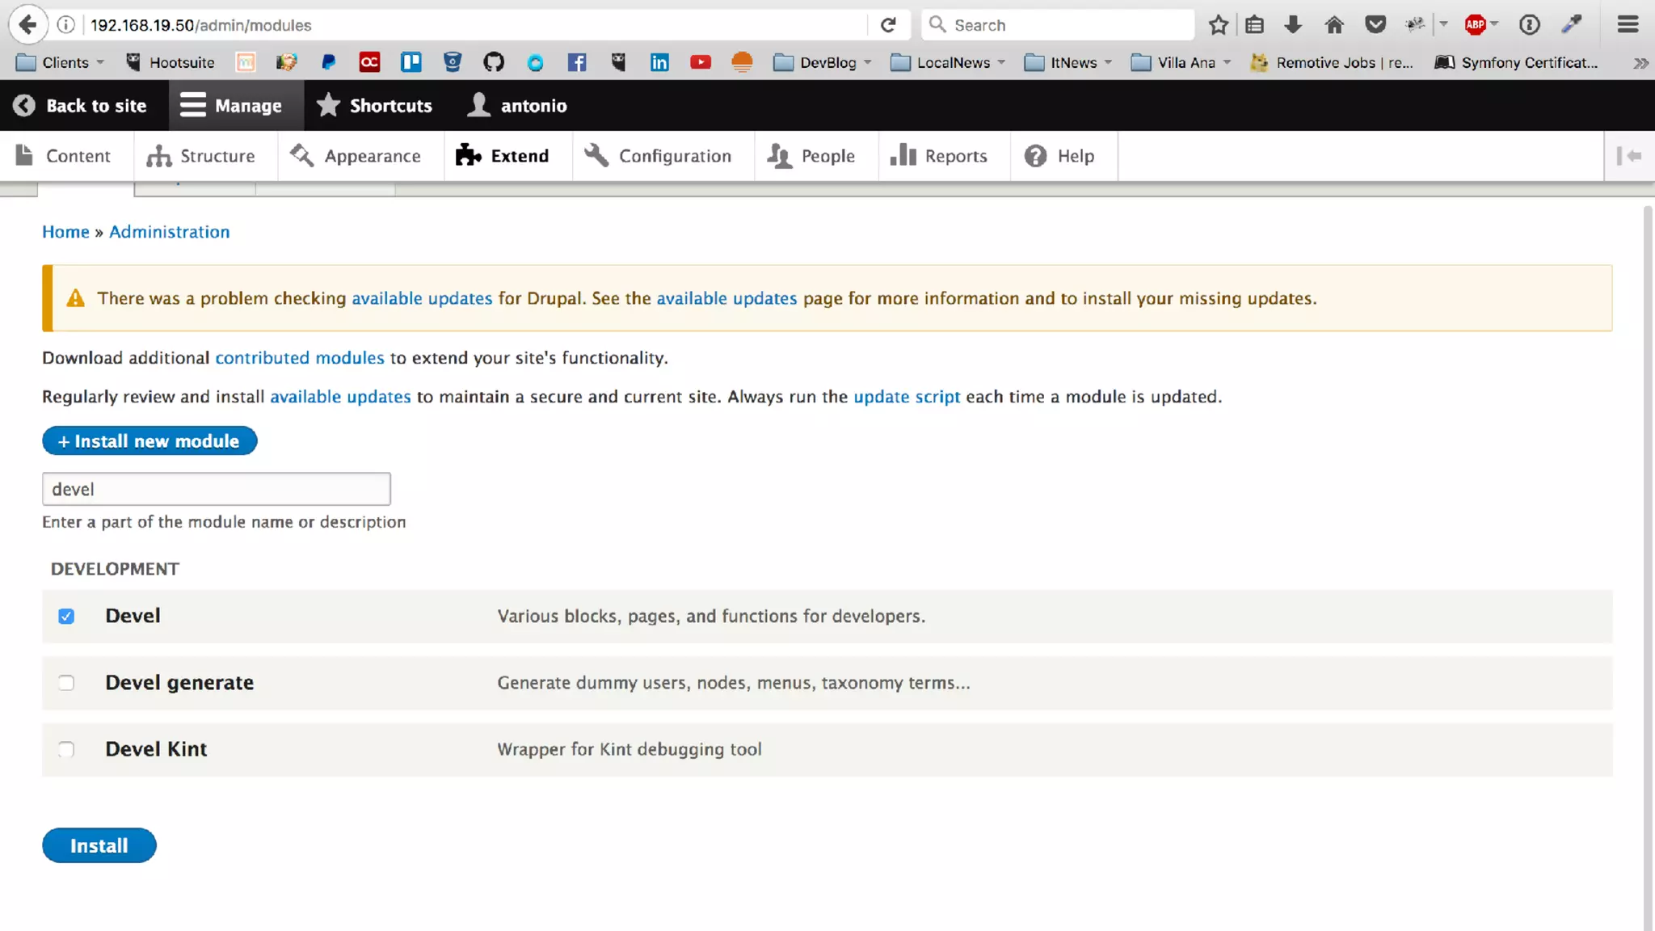Open the Configuration admin menu
The width and height of the screenshot is (1655, 931).
tap(658, 156)
